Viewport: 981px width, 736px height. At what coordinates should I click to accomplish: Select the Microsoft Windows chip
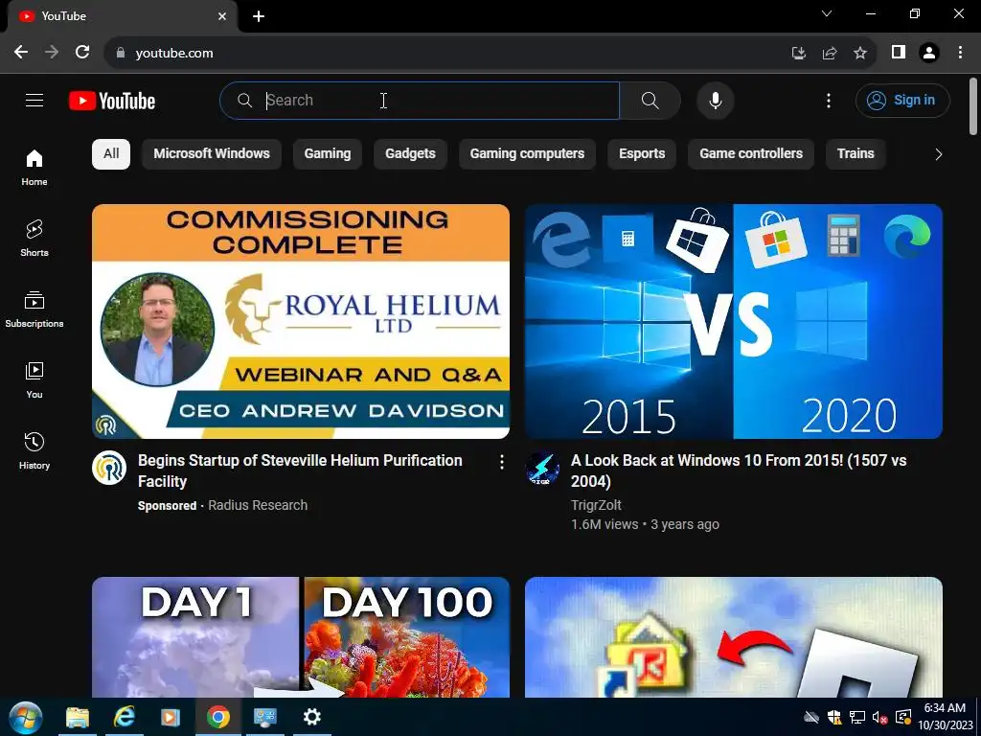[x=212, y=154]
